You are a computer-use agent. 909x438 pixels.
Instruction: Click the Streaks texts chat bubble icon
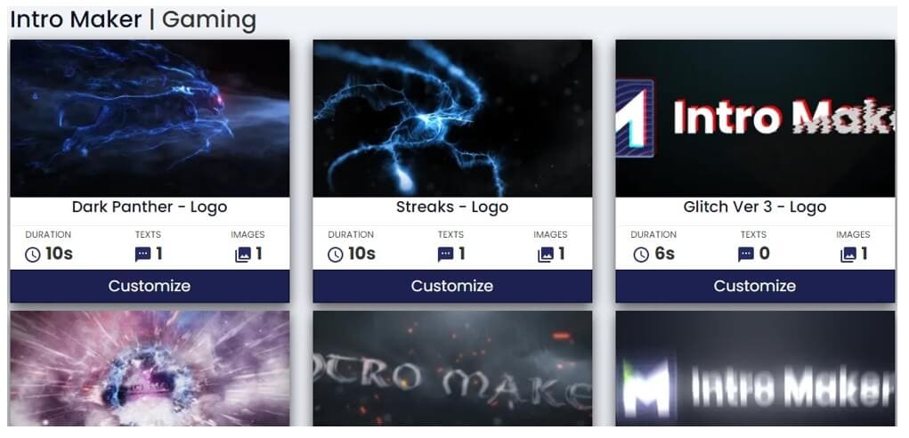click(x=445, y=255)
